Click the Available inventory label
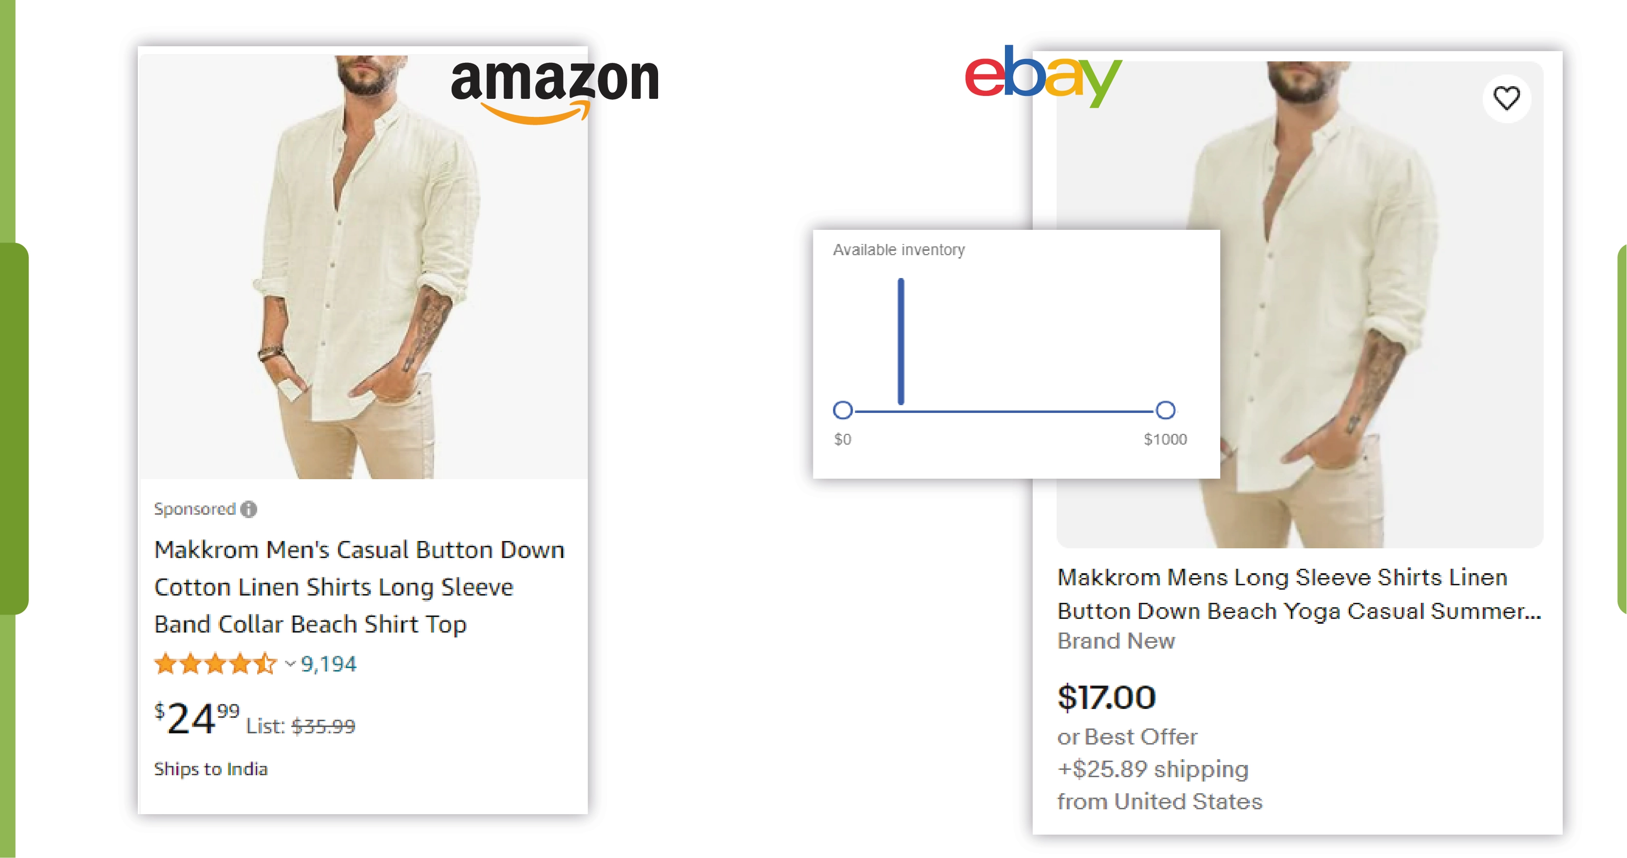The image size is (1627, 858). [x=899, y=250]
